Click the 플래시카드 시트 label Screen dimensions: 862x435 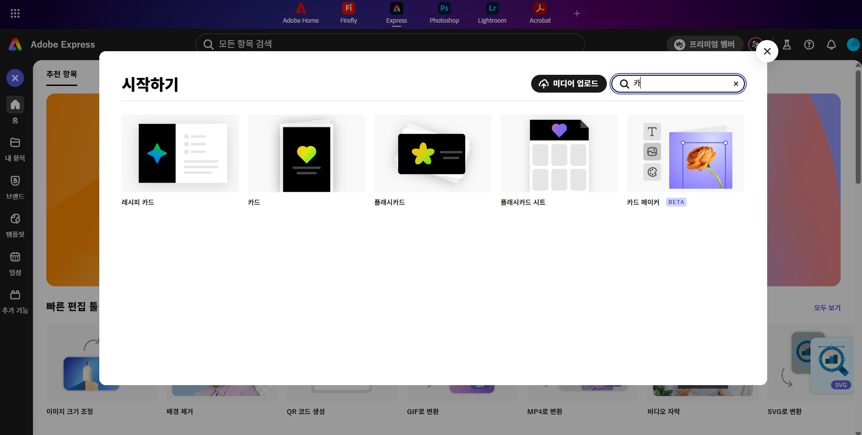523,202
